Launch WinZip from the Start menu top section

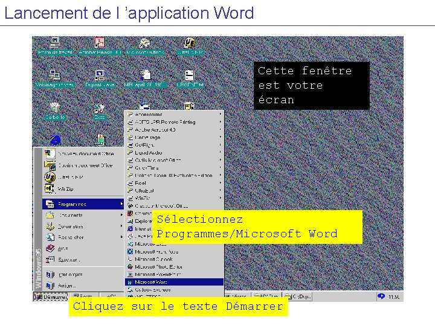[x=83, y=189]
